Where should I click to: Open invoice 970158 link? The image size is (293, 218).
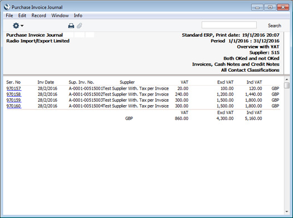tap(13, 94)
